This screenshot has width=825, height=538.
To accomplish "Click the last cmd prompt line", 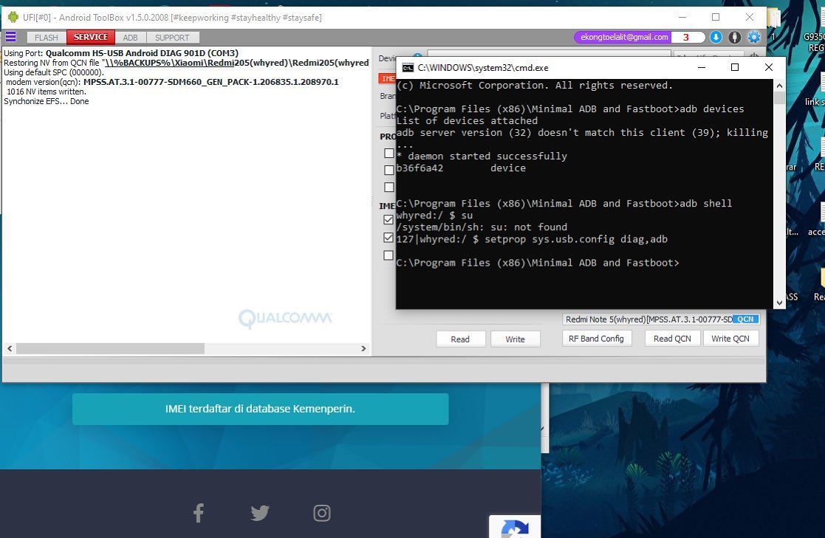I will click(538, 263).
